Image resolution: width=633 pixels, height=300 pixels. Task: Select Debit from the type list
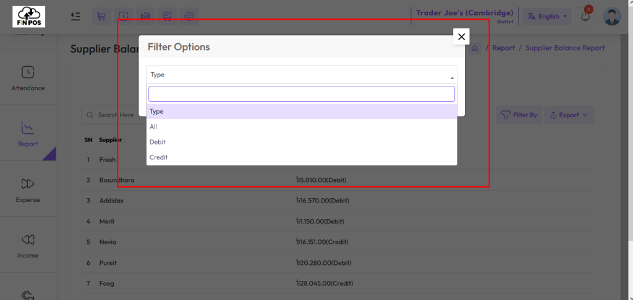302,142
